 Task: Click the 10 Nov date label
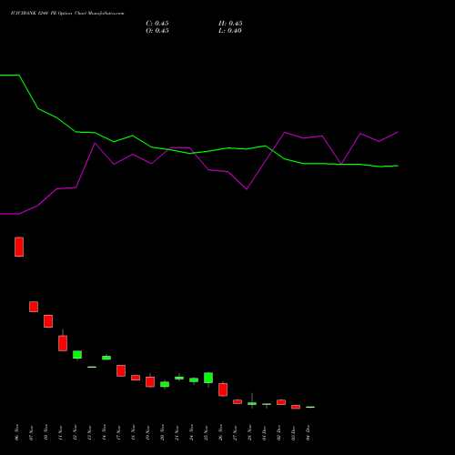(45, 432)
